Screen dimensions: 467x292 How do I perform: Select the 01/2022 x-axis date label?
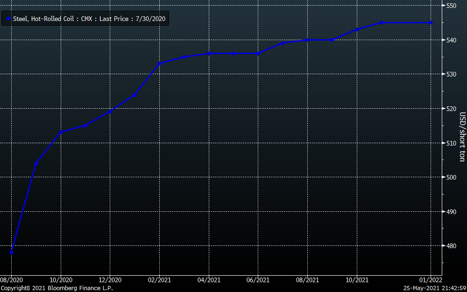pos(430,280)
